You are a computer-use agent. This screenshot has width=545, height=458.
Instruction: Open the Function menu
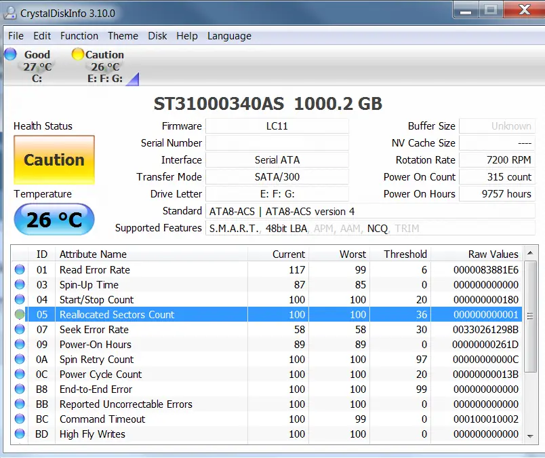(x=79, y=36)
